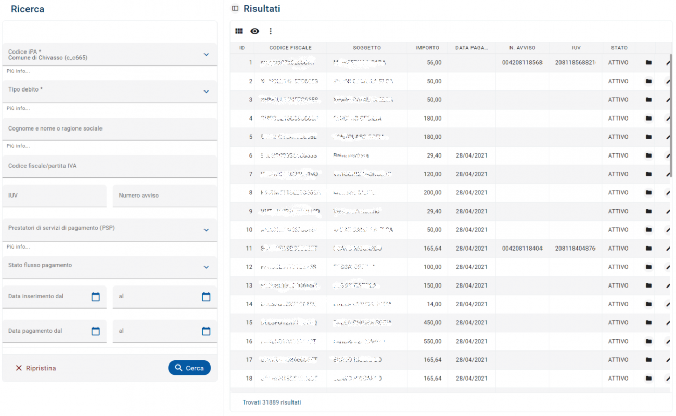Open folder icon for row 16

point(648,341)
